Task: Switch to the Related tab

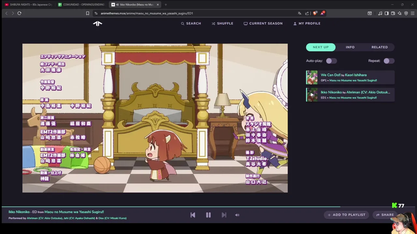Action: tap(380, 47)
